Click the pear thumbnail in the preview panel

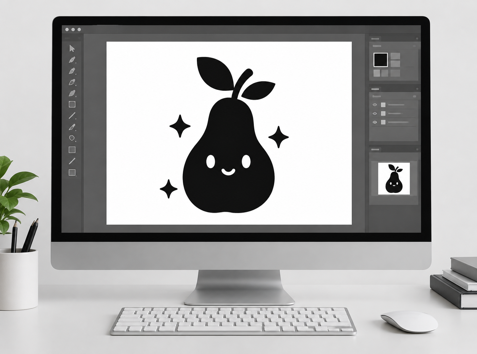(394, 179)
